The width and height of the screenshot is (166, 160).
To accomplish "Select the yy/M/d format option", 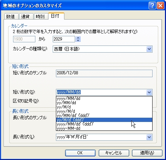I will point(104,107).
